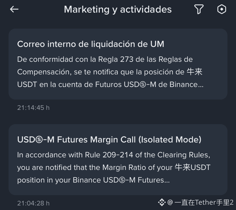Image resolution: width=236 pixels, height=210 pixels.
Task: Go back using the left arrow
Action: [14, 9]
